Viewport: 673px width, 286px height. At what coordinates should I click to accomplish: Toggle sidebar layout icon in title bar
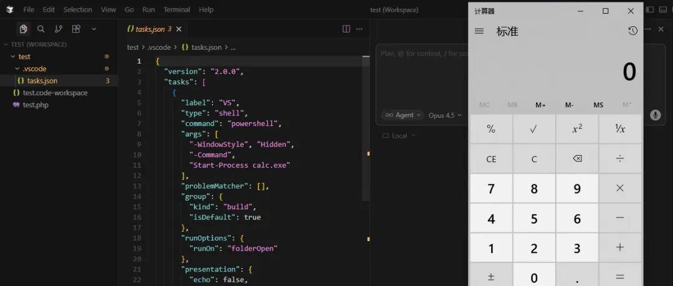[650, 9]
